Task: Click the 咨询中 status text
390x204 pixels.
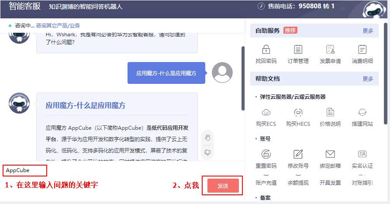Action: (x=24, y=26)
